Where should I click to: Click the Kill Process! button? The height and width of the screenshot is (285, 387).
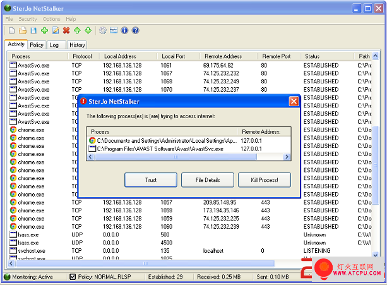pos(265,180)
